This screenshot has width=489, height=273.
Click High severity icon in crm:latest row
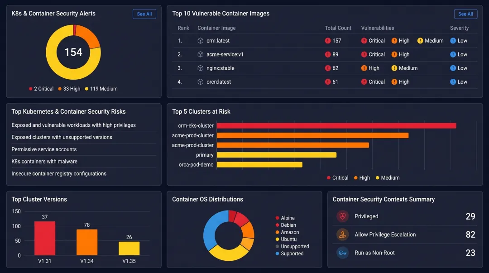(x=394, y=41)
